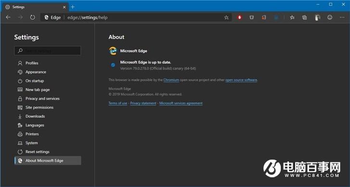The height and width of the screenshot is (187, 350).
Task: Click the shield extension icon
Action: [x=251, y=17]
